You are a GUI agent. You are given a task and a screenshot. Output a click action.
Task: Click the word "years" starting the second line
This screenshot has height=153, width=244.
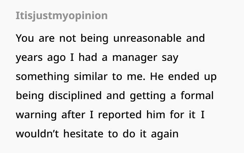(x=29, y=58)
